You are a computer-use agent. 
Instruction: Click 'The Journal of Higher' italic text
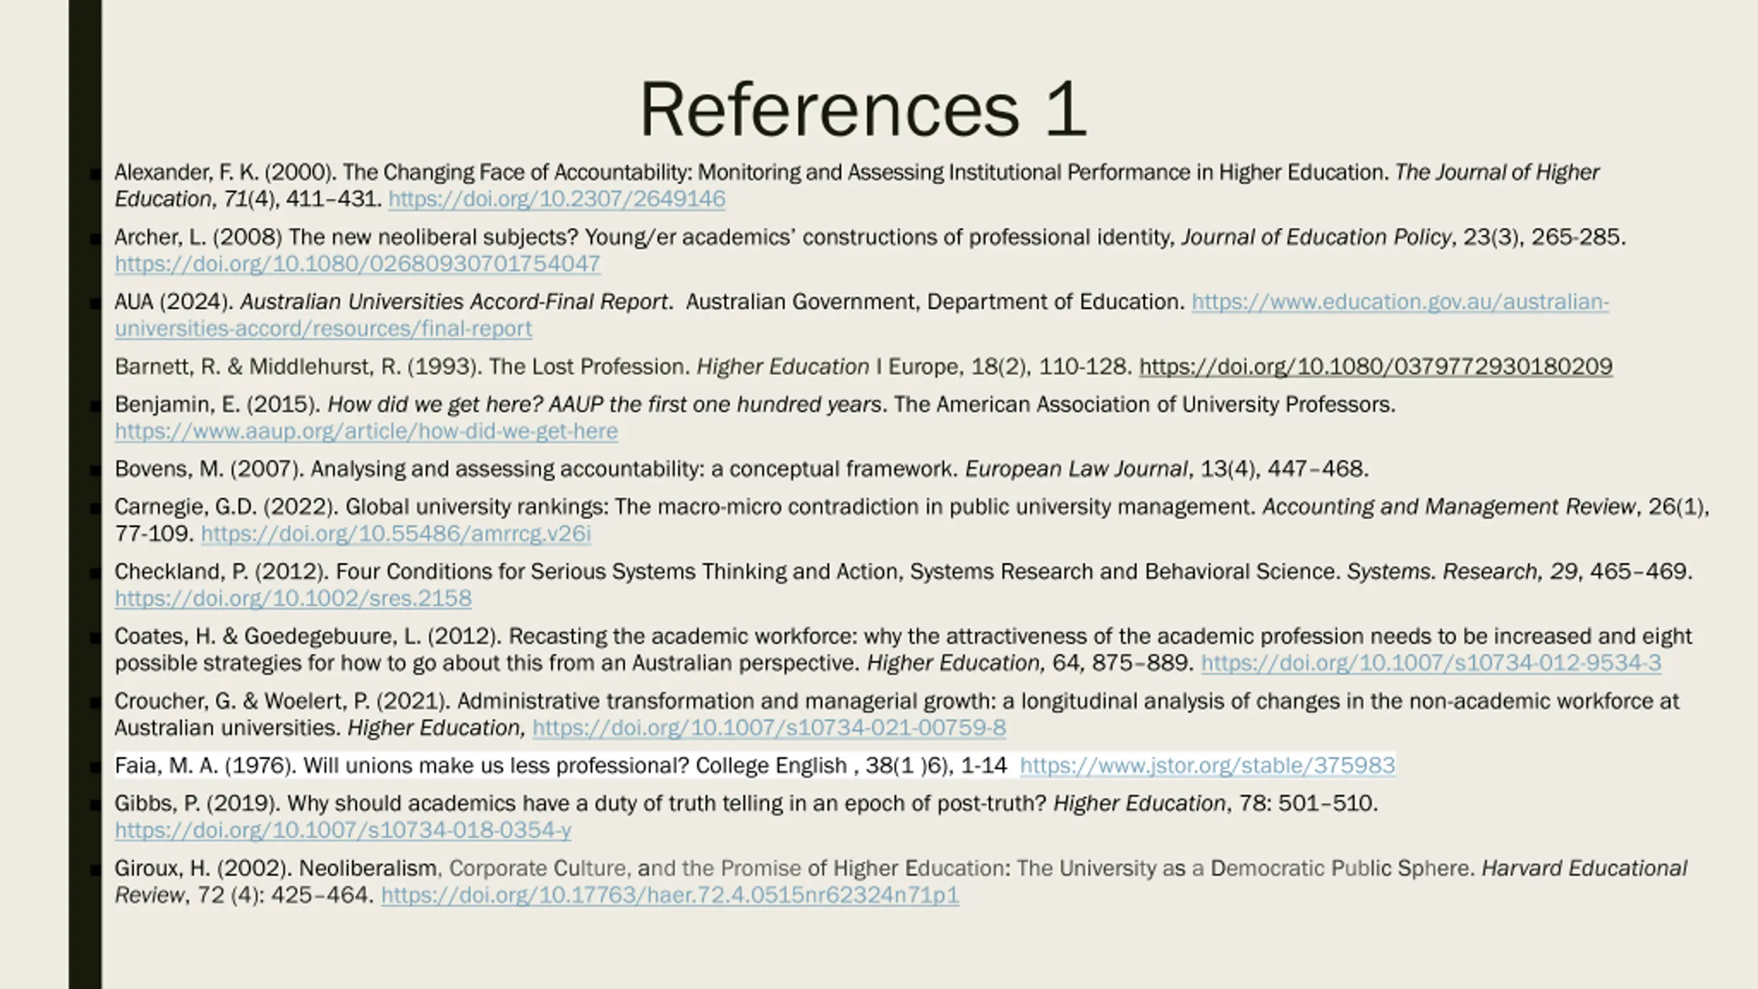[x=1497, y=172]
